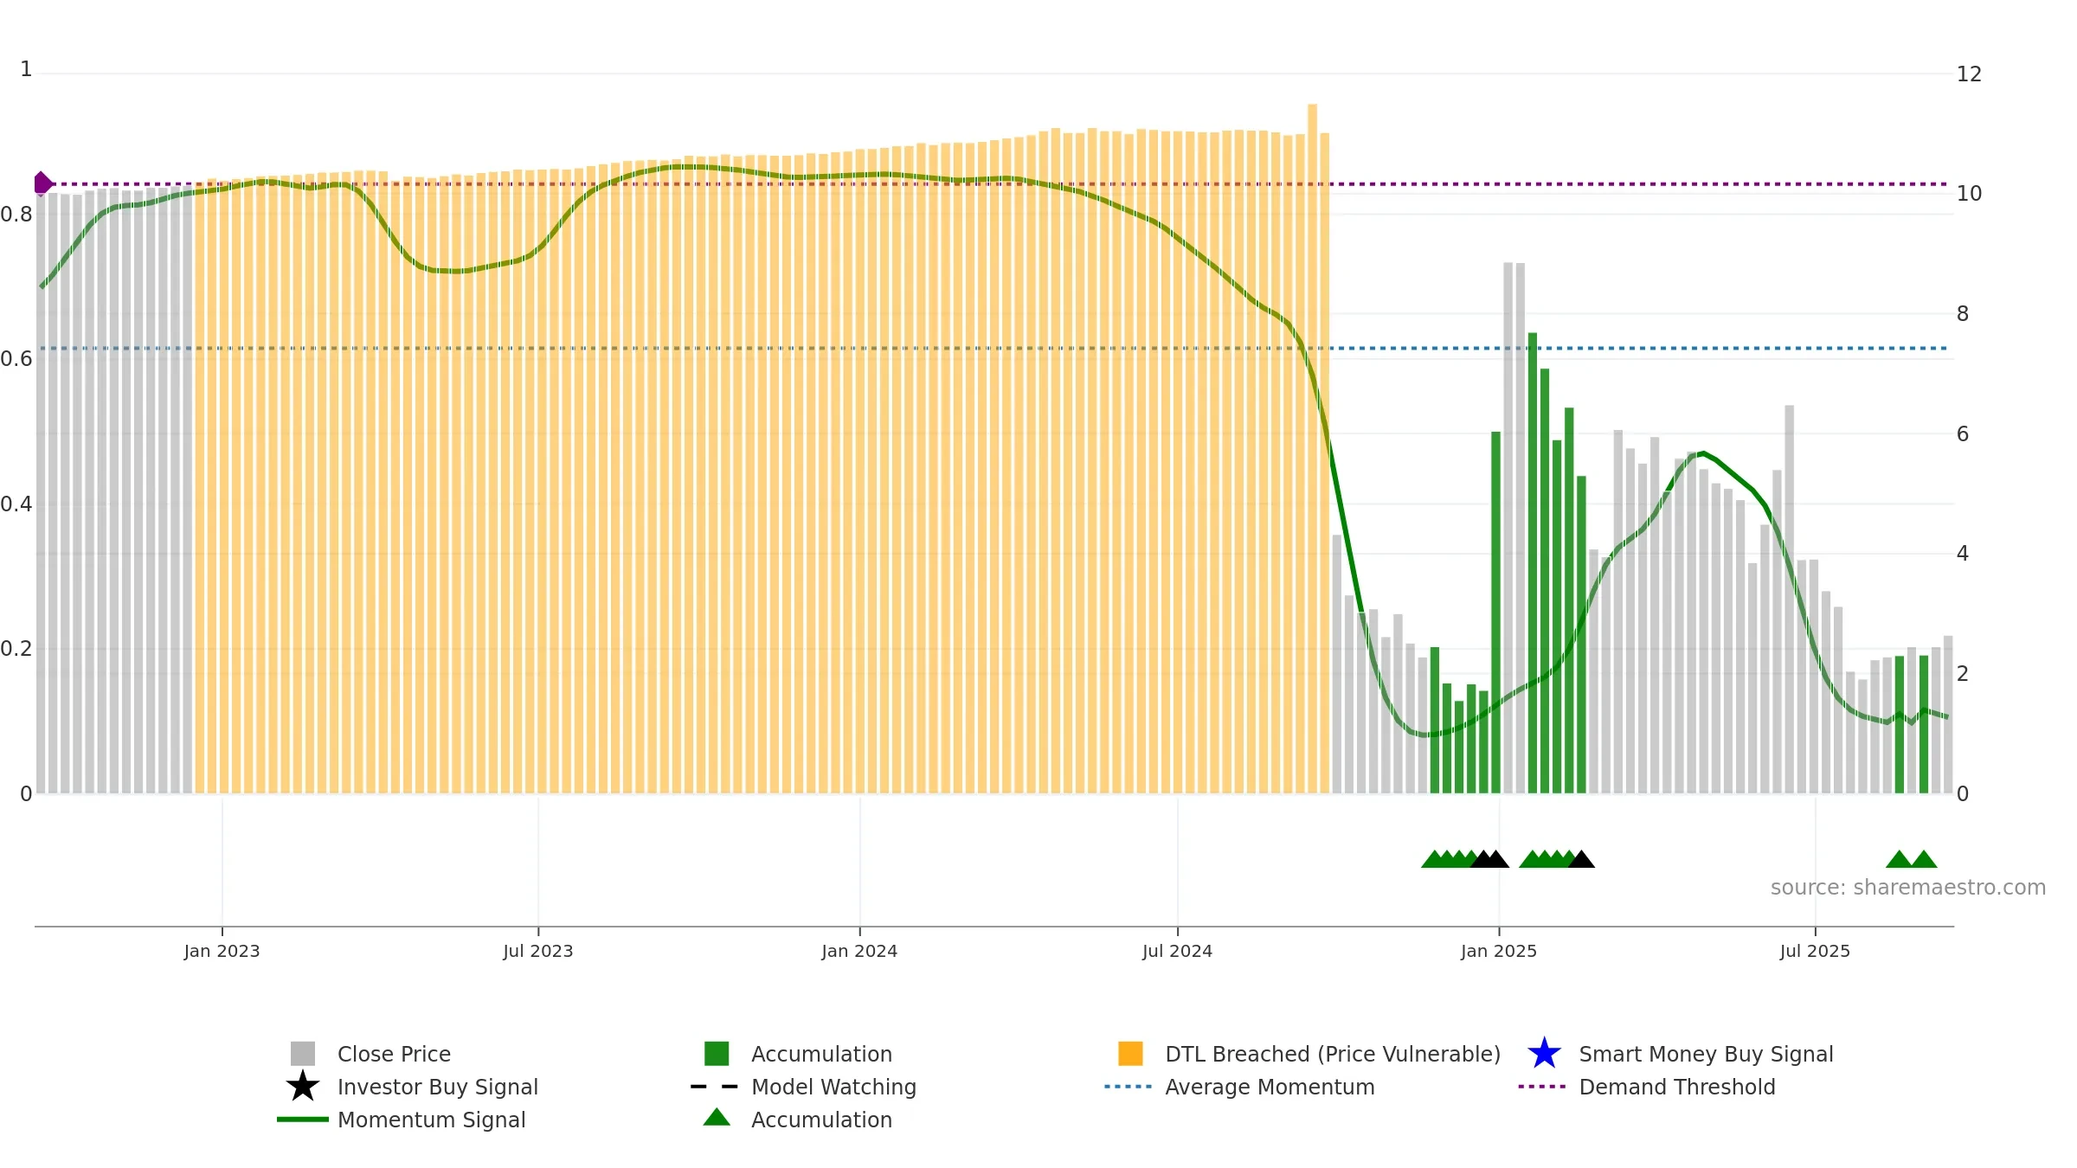
Task: Click the Jul 2023 axis label
Action: [538, 951]
